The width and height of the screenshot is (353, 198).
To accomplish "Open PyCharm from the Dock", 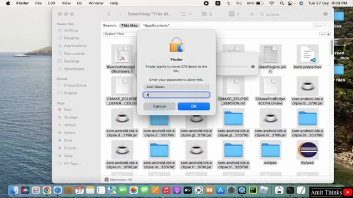I will coord(253,190).
